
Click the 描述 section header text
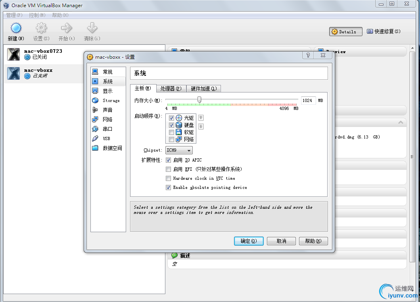coord(185,256)
